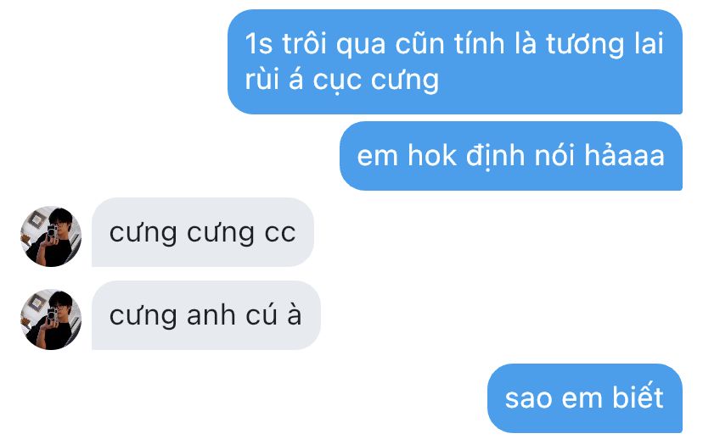
Task: Select the "cưng cưng cc" message bubble
Action: click(x=203, y=232)
